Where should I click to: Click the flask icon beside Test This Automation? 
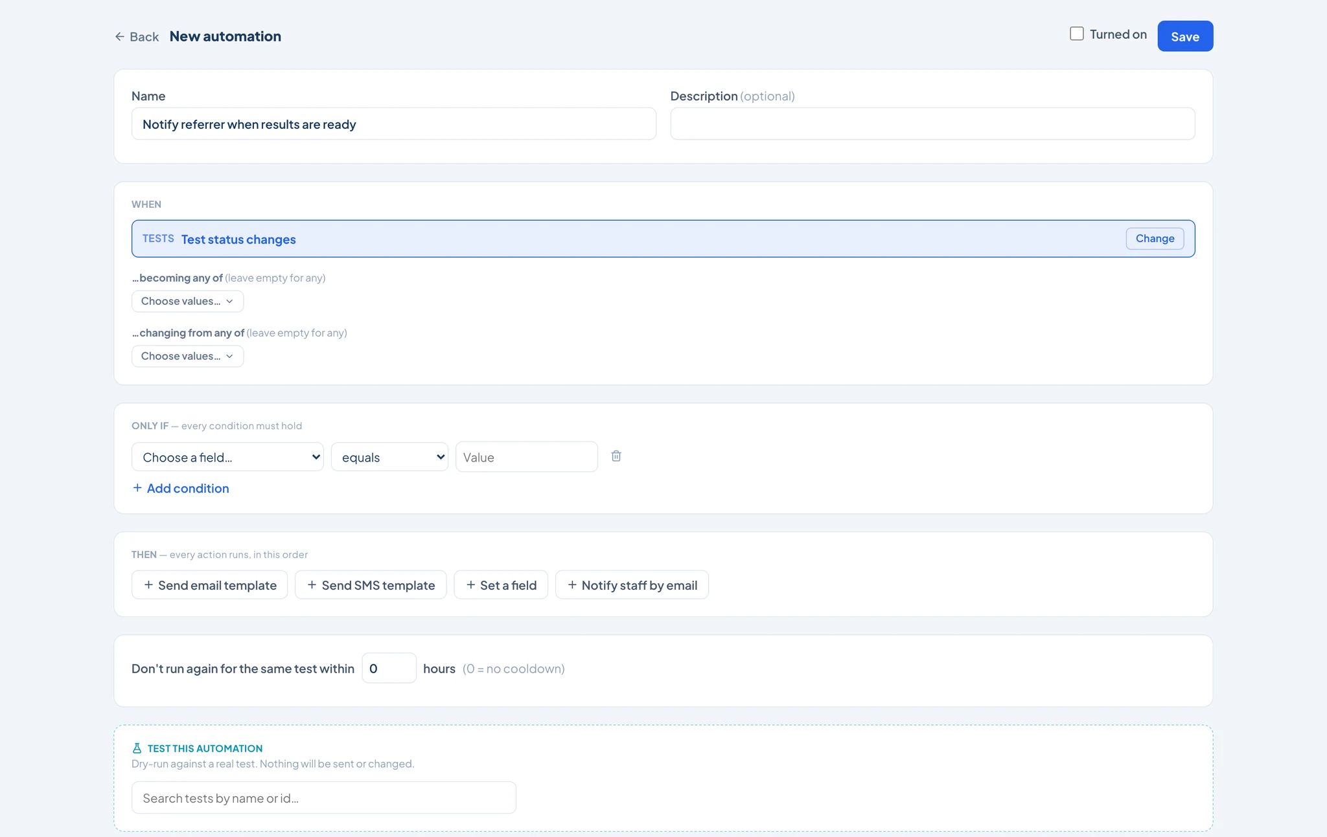(137, 748)
